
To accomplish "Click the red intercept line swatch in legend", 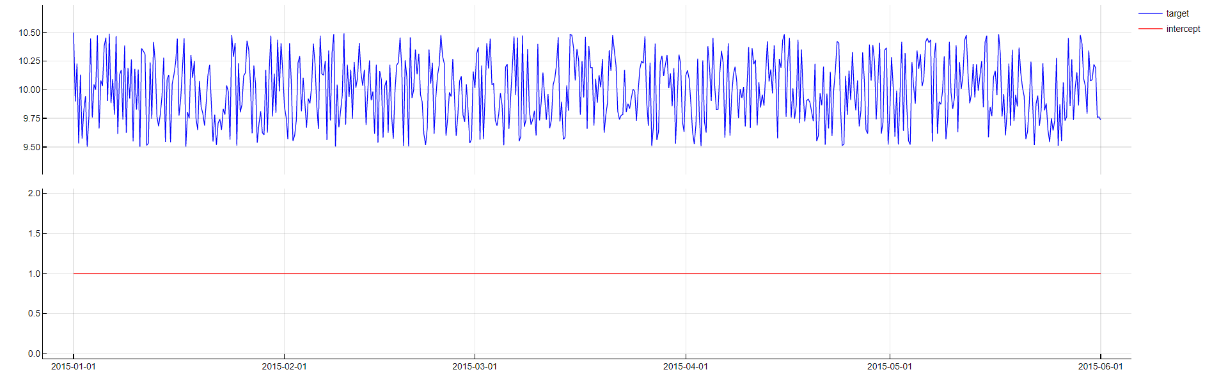I will coord(1150,29).
